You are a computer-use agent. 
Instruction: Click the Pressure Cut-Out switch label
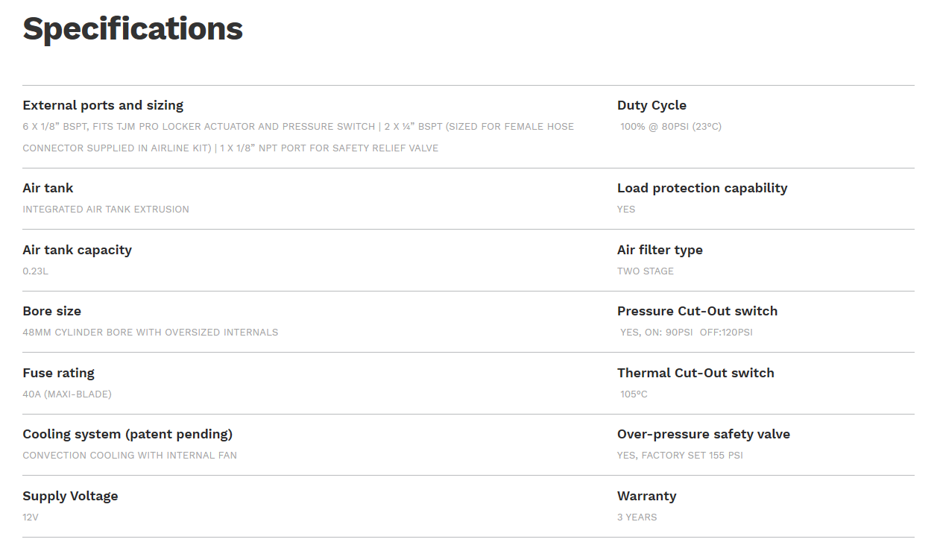pos(697,311)
